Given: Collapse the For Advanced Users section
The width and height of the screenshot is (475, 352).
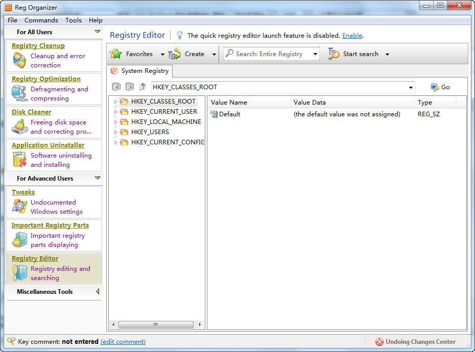Looking at the screenshot, I should pyautogui.click(x=97, y=178).
